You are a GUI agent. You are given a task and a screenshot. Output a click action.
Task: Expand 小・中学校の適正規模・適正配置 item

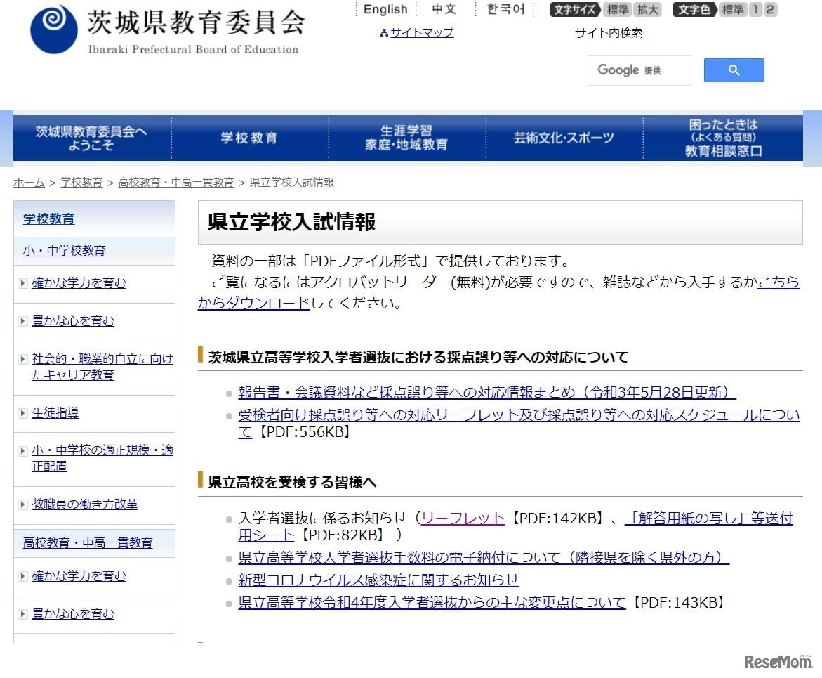point(22,450)
